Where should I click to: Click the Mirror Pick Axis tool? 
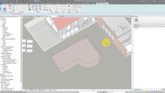37,6
